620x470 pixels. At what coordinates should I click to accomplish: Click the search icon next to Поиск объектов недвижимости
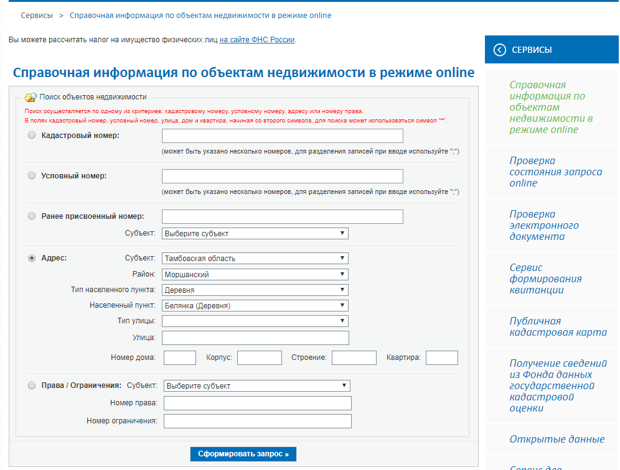coord(30,97)
